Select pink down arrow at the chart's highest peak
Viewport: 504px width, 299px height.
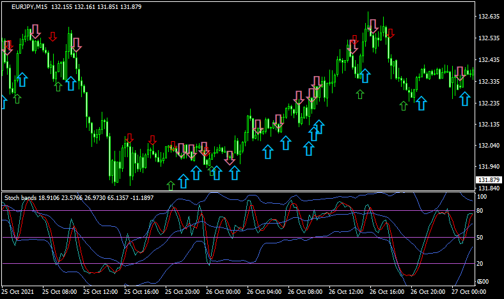373,26
